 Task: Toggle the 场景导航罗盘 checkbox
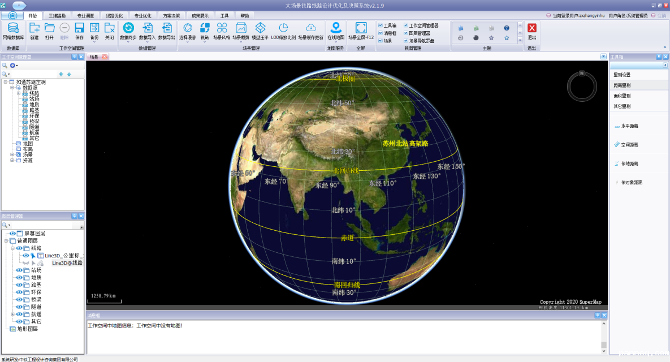point(405,41)
